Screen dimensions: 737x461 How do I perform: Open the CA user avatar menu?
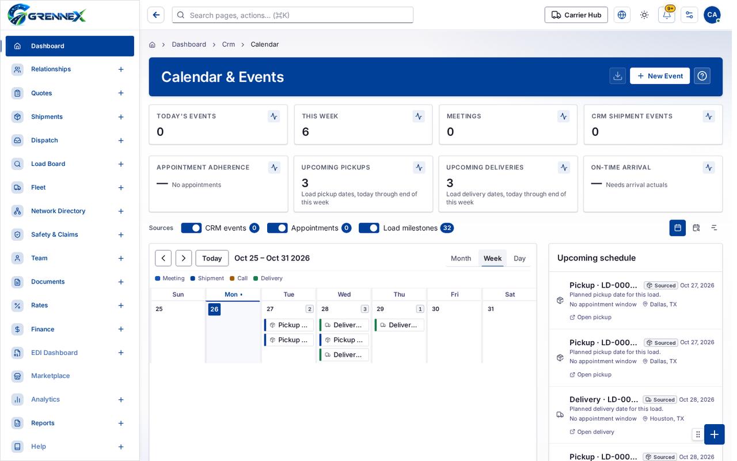tap(712, 15)
